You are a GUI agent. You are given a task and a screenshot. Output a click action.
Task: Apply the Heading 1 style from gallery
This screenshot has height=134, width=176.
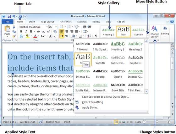click(118, 46)
